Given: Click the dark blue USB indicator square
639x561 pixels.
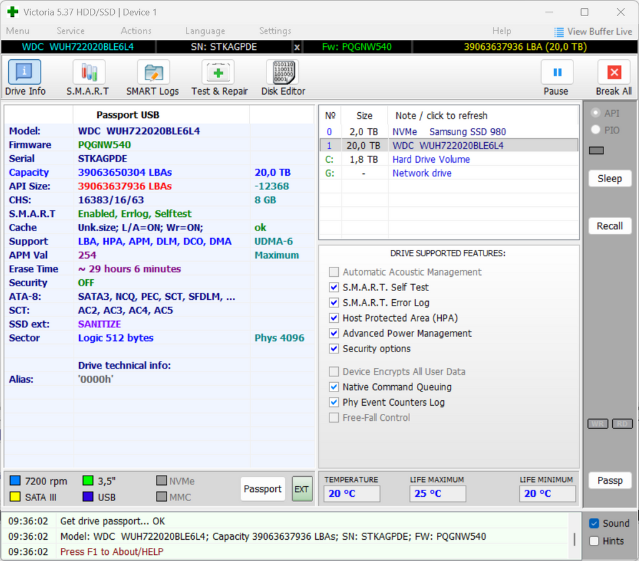Looking at the screenshot, I should click(87, 497).
